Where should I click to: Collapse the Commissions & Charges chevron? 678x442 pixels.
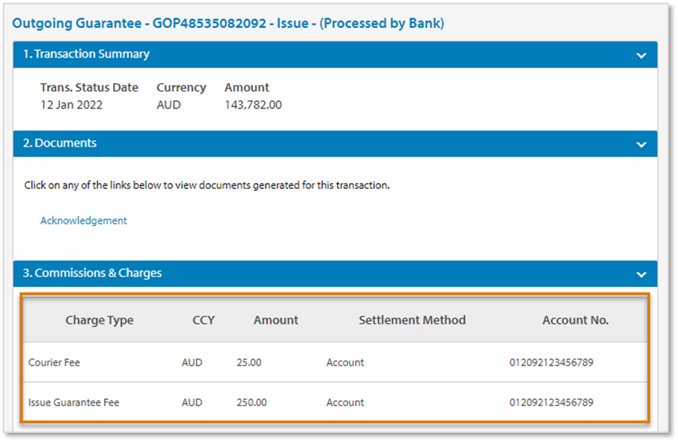tap(641, 274)
